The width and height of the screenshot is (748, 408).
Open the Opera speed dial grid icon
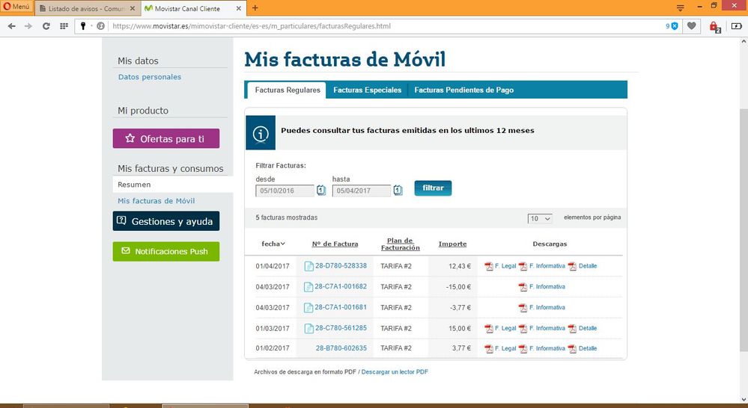[x=64, y=26]
